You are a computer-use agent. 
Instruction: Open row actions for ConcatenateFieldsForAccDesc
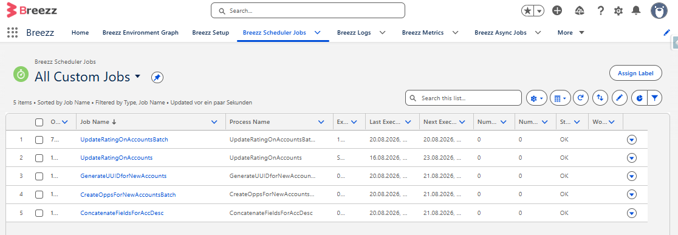(632, 213)
